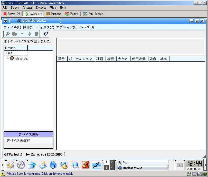
Task: Open the ファイル(F) menu
Action: pos(12,27)
